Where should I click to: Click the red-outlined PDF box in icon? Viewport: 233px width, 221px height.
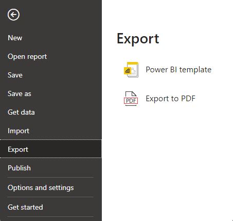tap(131, 100)
